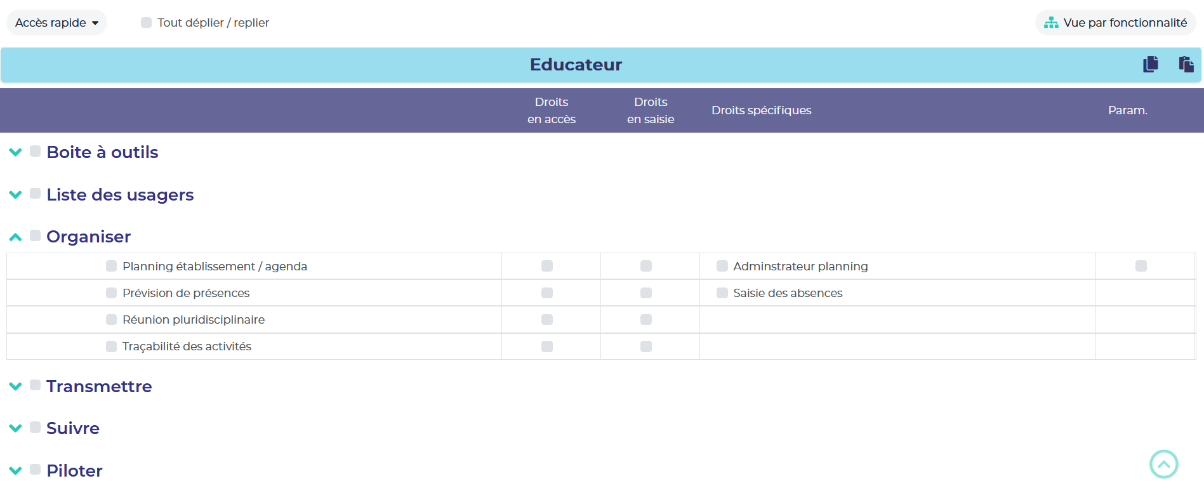Screen dimensions: 1204x495
Task: Open the Accès rapide dropdown
Action: 56,23
